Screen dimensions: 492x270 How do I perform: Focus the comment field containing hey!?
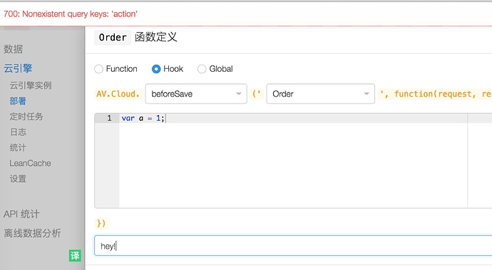(x=293, y=246)
